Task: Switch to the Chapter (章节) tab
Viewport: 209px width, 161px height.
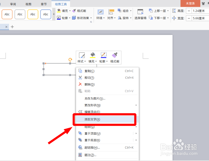Action: pos(44,4)
